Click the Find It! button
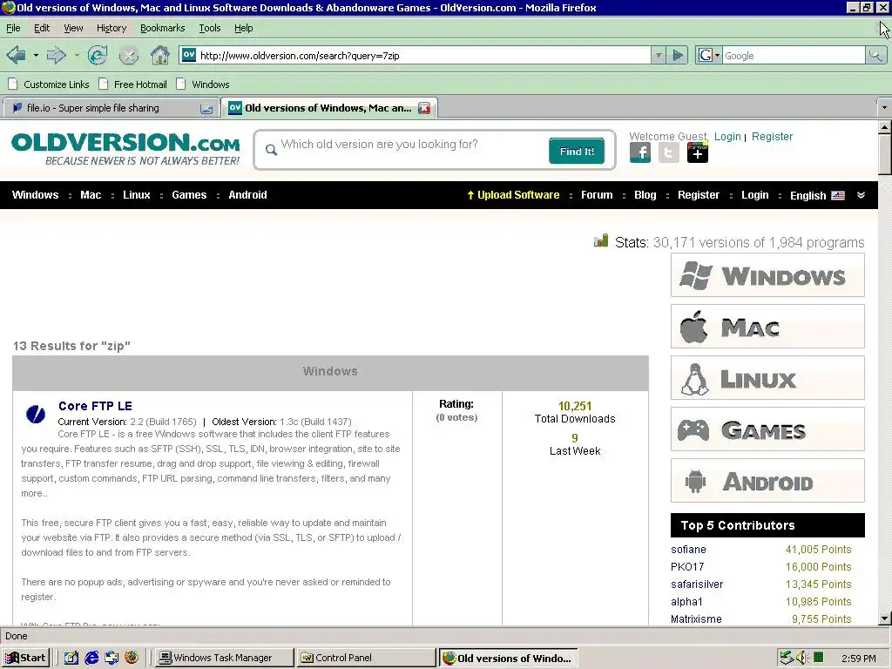The width and height of the screenshot is (892, 669). (x=577, y=151)
